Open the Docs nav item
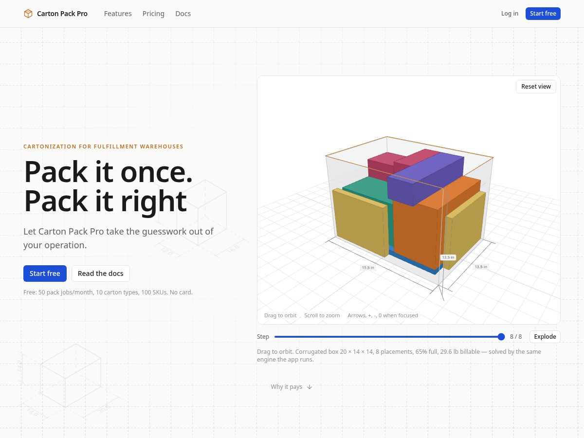This screenshot has width=584, height=438. (183, 14)
